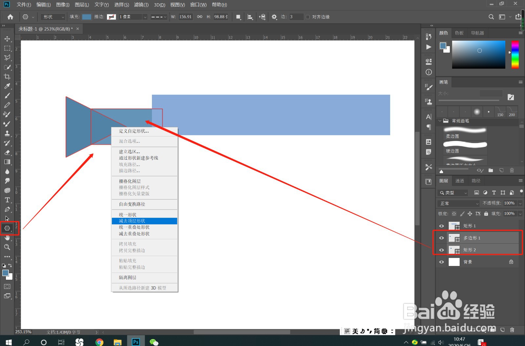Collapse the 常规画笔 brush group
Viewport: 525px width, 346px height.
[440, 121]
